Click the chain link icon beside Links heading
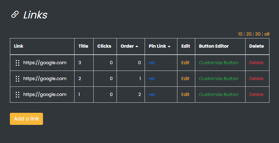The image size is (279, 143). (15, 15)
